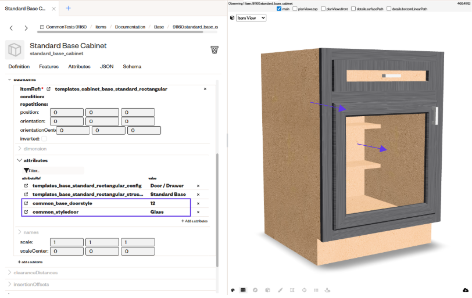Open link icon for common_base_doorstyle
The height and width of the screenshot is (298, 472).
[x=26, y=203]
